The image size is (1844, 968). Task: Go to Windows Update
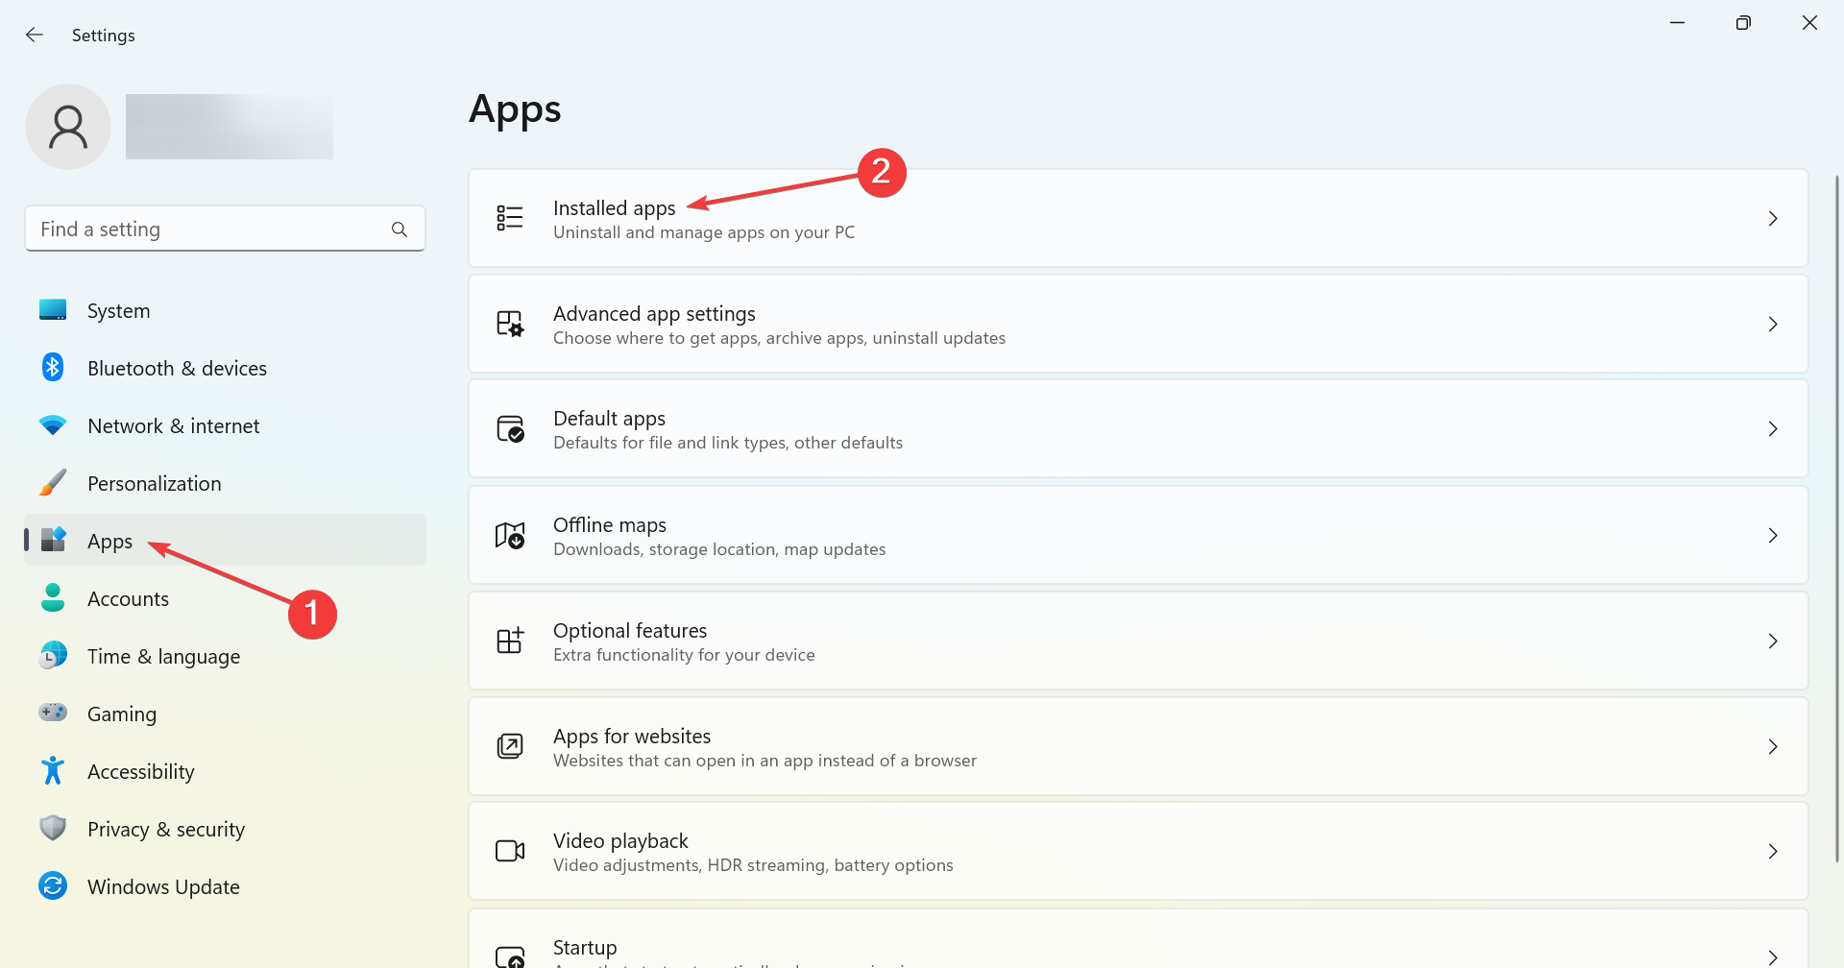click(225, 886)
